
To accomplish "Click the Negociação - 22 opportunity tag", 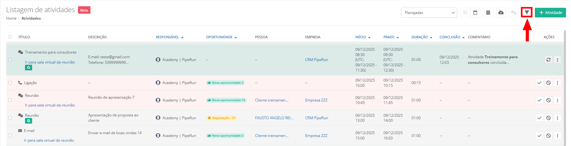I will (222, 118).
